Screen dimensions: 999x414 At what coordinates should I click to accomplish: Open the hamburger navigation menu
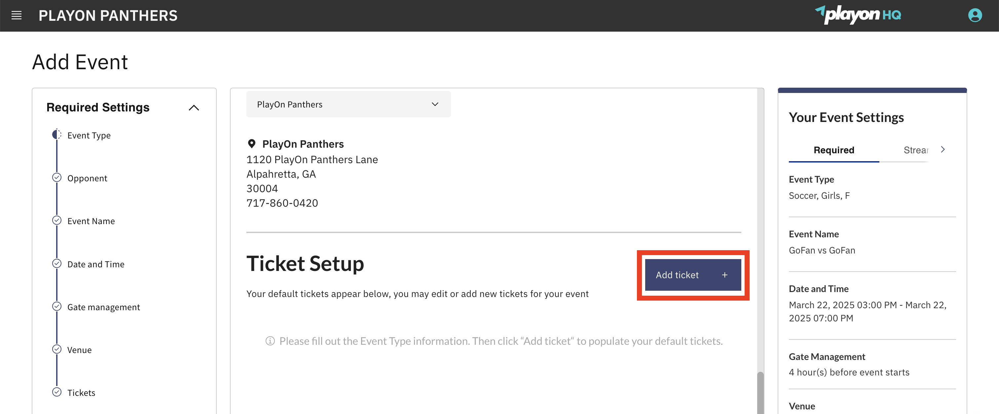point(16,15)
